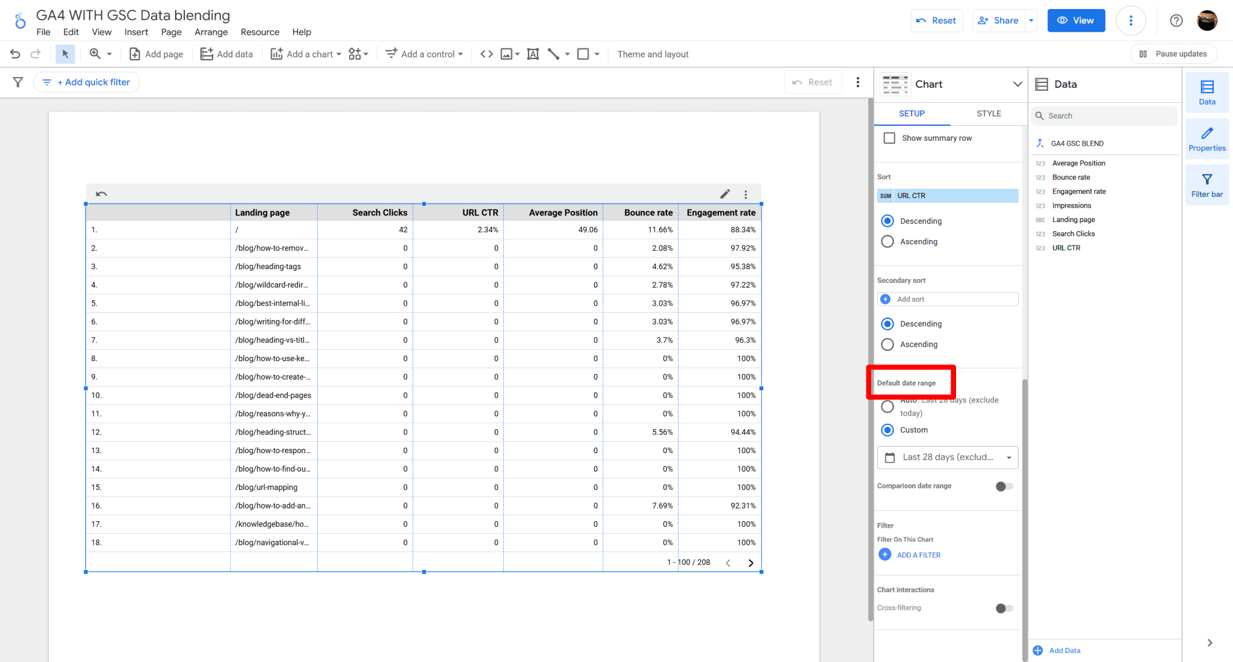Switch to the STYLE tab
This screenshot has height=662, width=1233.
(x=988, y=113)
